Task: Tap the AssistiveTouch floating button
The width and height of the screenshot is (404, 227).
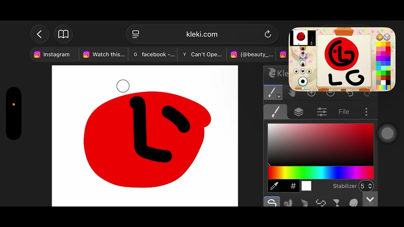Action: click(x=388, y=134)
